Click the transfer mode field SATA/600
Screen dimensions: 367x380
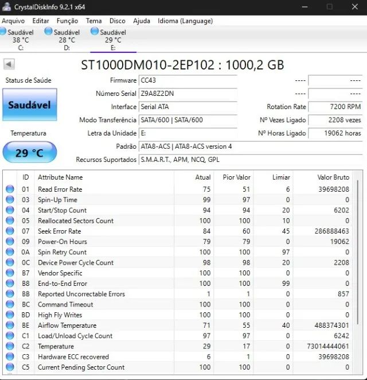tap(188, 120)
